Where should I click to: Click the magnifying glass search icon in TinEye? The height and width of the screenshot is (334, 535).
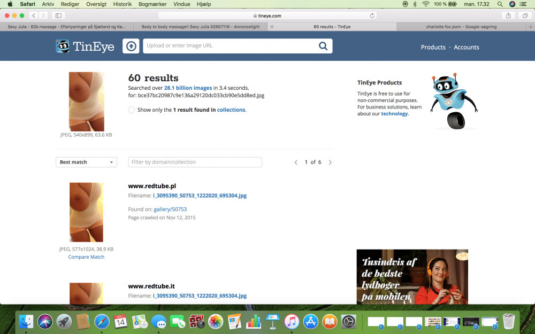(323, 46)
